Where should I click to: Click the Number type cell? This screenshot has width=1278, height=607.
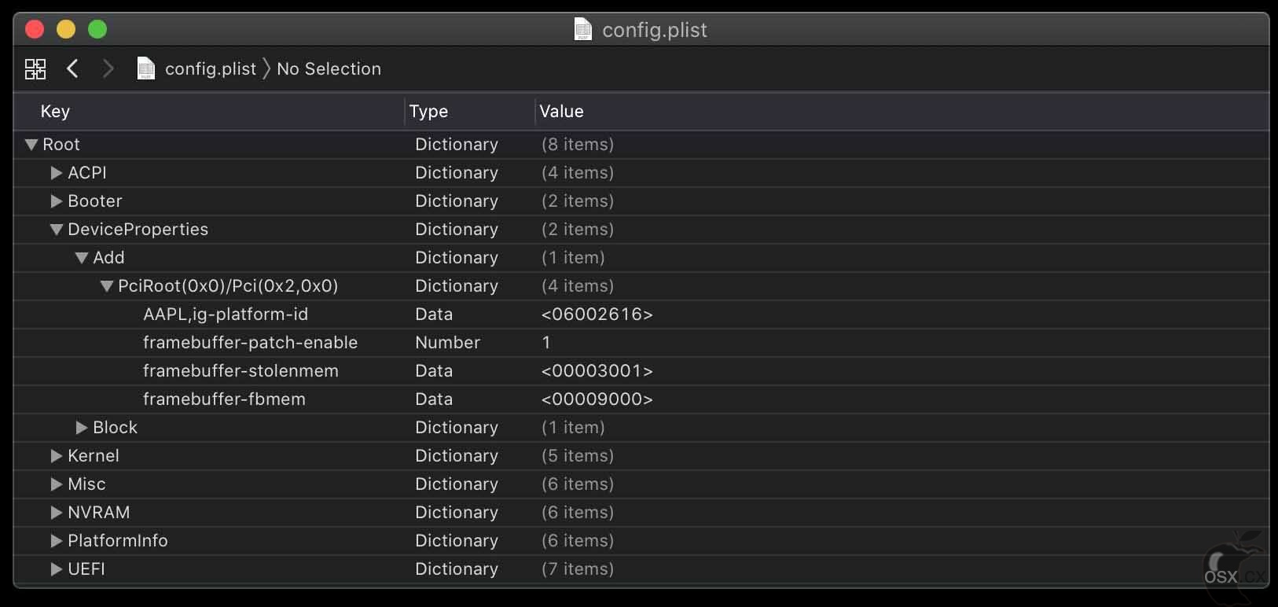[447, 343]
